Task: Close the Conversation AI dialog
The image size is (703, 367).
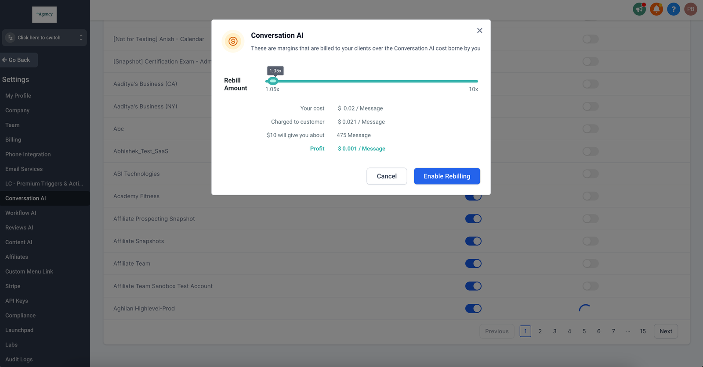Action: pos(479,31)
